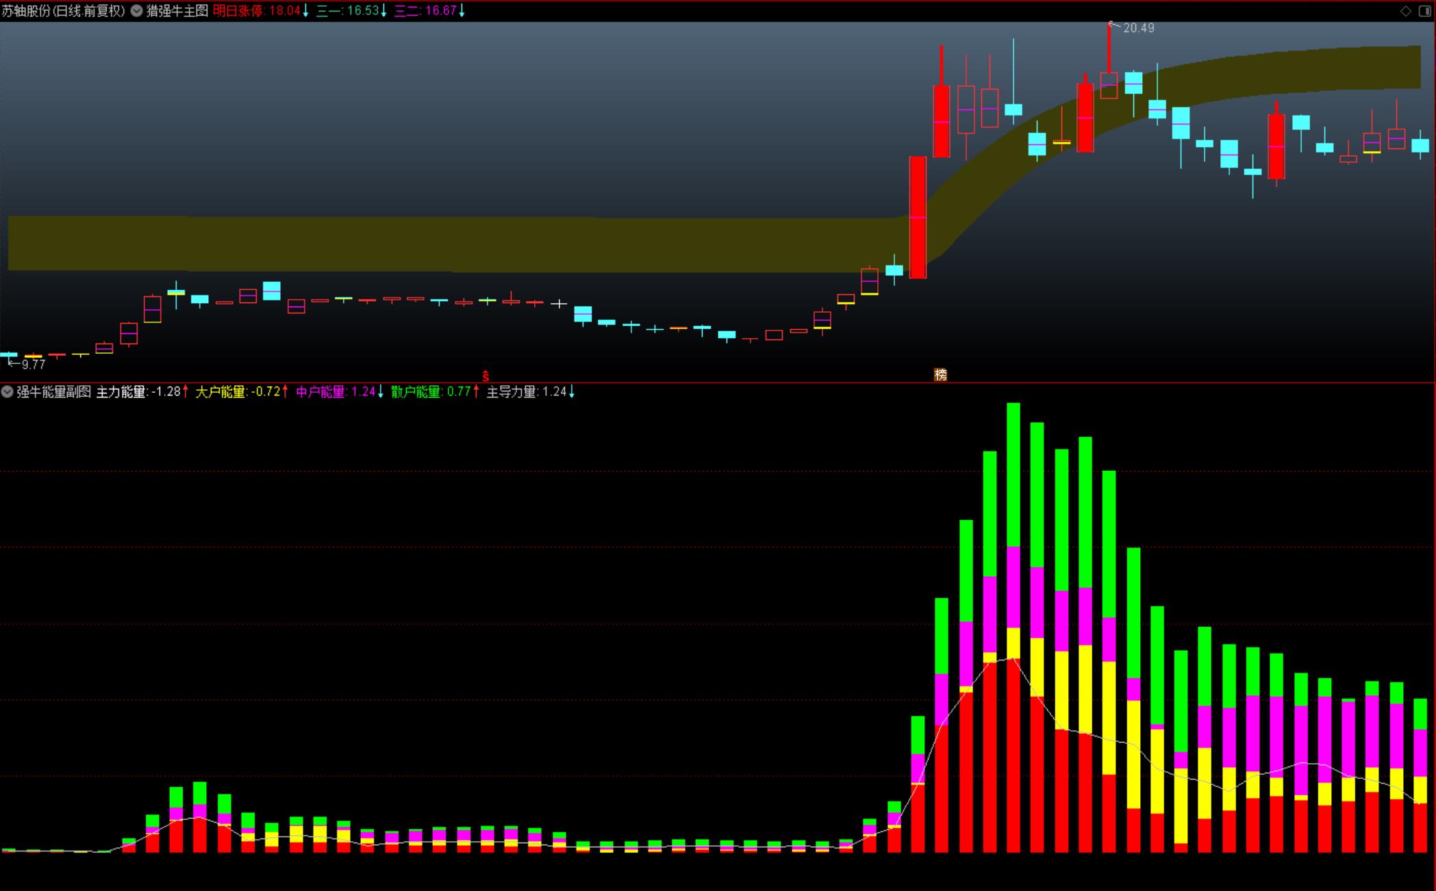
Task: Click the large red breakout candlestick
Action: 918,218
